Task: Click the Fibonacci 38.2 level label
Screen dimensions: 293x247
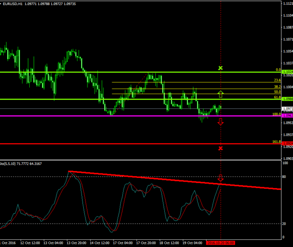Action: point(277,86)
